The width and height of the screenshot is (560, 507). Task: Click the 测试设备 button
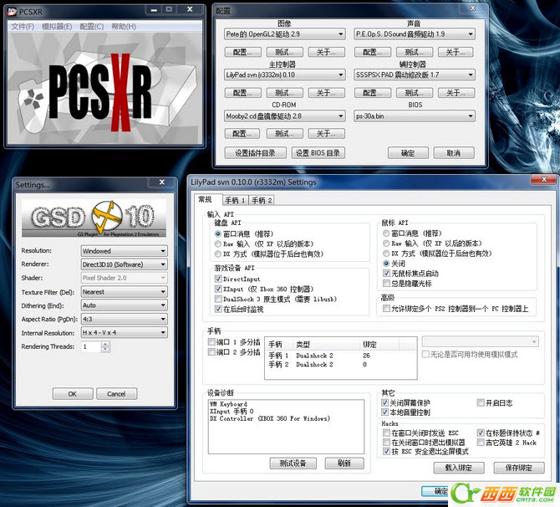pos(293,463)
